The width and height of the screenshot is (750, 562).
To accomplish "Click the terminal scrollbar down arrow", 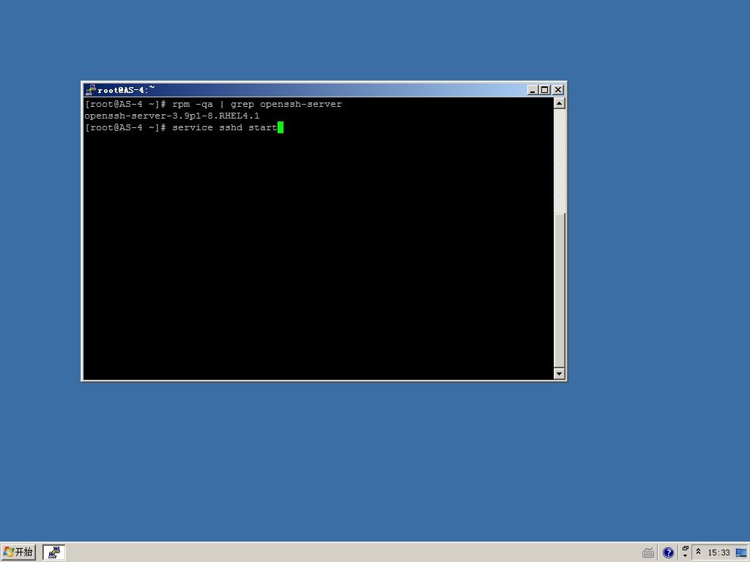I will click(x=559, y=374).
